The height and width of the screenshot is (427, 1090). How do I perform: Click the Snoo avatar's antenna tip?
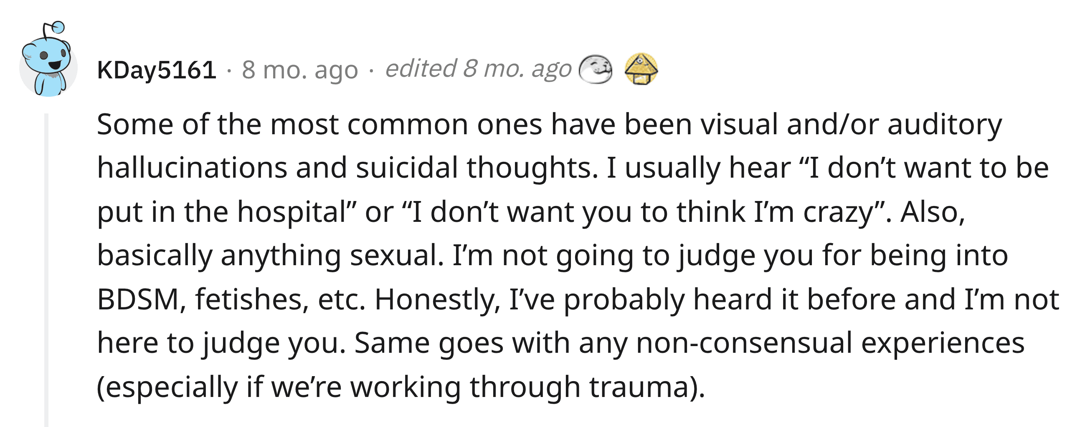point(58,28)
